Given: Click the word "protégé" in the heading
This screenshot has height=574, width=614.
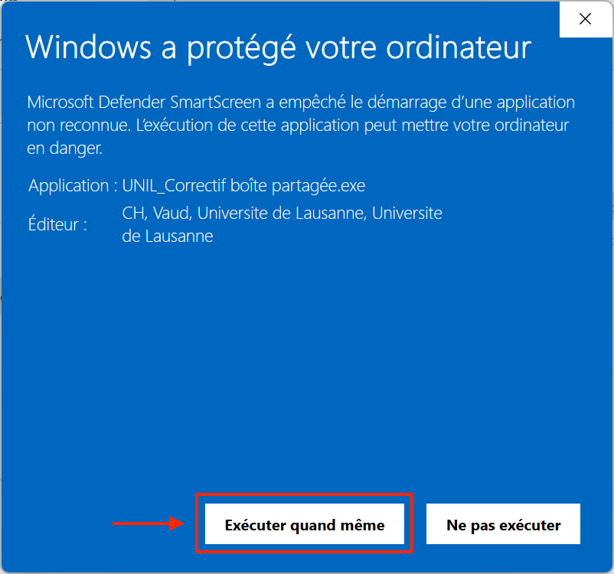Looking at the screenshot, I should coord(241,48).
